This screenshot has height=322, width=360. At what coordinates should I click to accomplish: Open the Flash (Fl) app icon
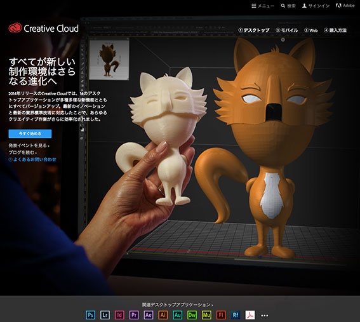point(221,315)
